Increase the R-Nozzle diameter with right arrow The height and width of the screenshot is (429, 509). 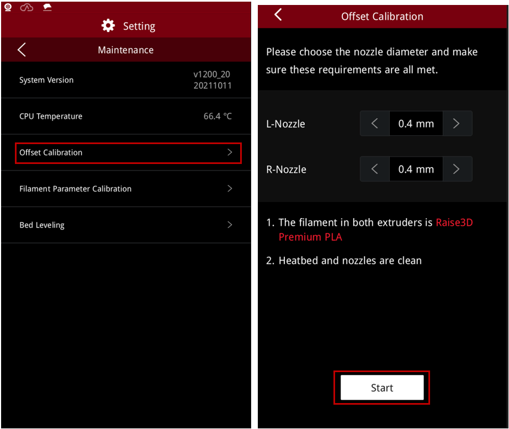pos(456,169)
